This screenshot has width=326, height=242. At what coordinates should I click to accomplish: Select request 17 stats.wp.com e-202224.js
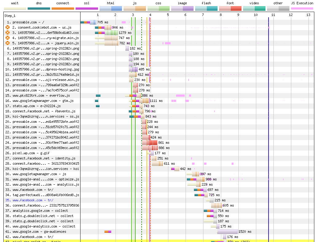pos(33,106)
